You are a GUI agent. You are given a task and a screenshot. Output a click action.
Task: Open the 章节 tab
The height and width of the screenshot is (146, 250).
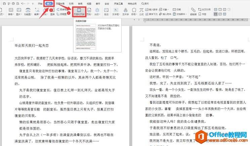coord(98,3)
